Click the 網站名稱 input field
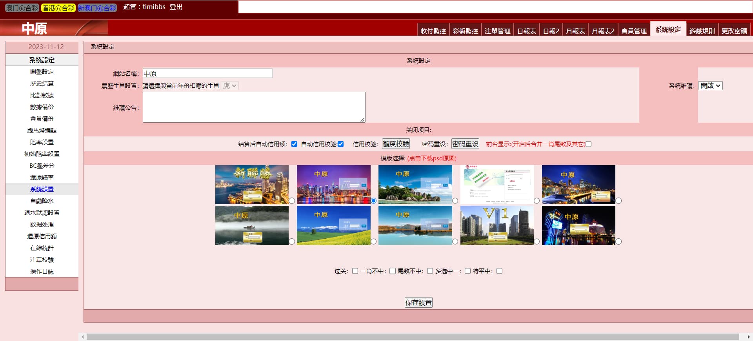 (x=207, y=73)
